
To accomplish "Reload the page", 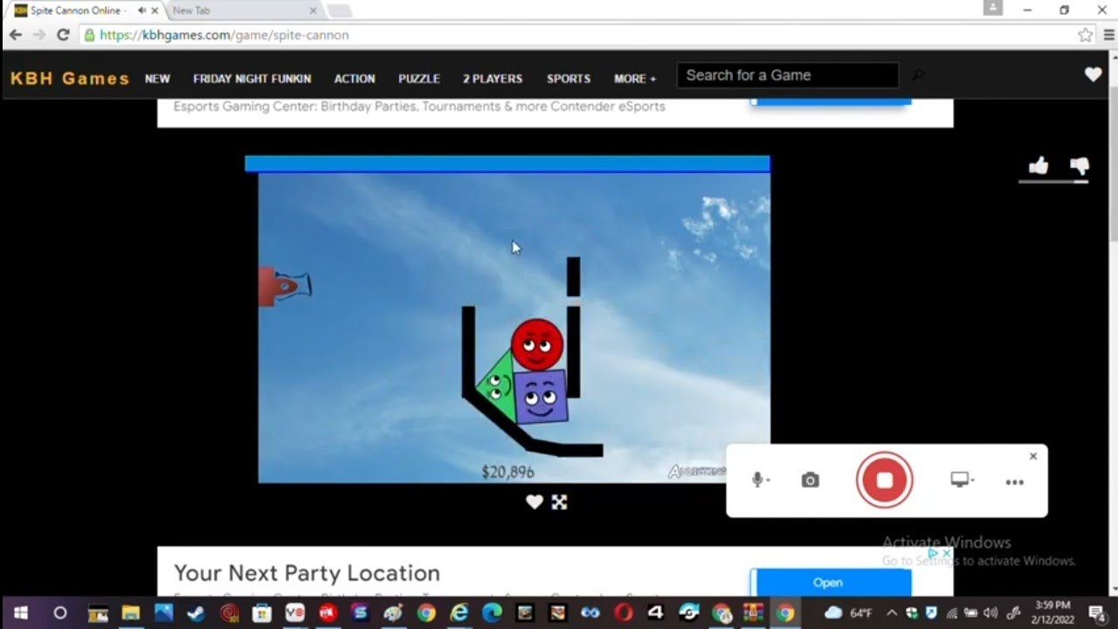I will pos(63,35).
